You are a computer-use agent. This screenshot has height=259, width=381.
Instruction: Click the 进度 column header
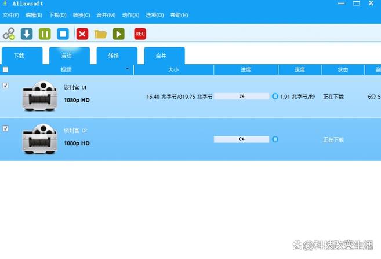246,70
